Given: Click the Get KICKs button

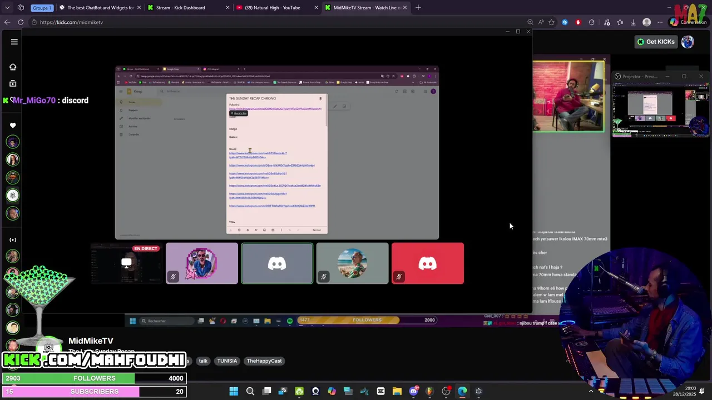Looking at the screenshot, I should [656, 42].
